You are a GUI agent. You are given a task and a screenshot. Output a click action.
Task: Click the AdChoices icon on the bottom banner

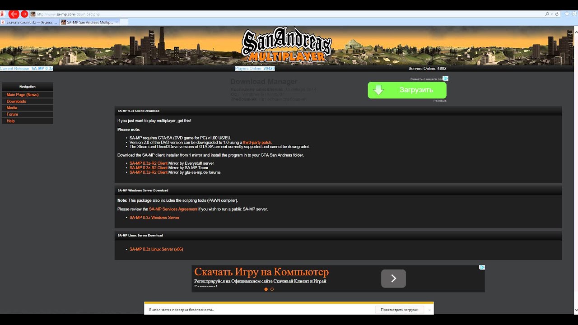482,268
